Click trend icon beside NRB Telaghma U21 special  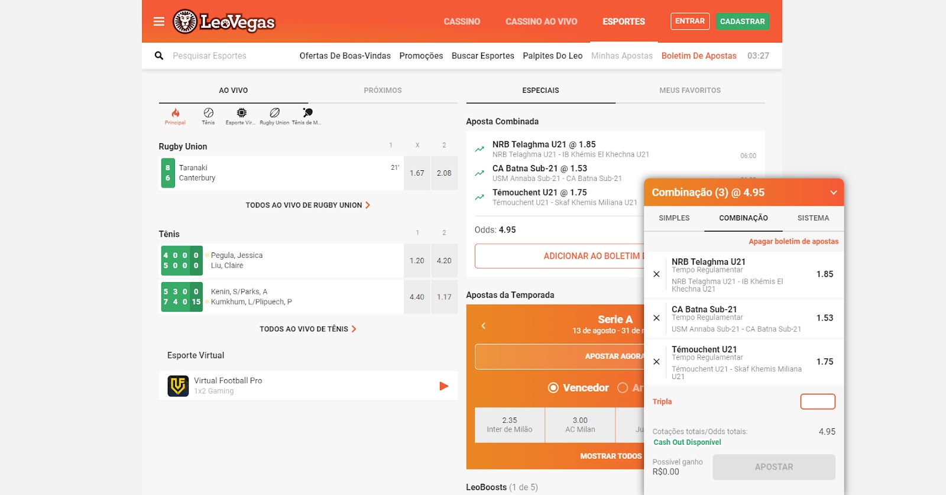click(480, 149)
